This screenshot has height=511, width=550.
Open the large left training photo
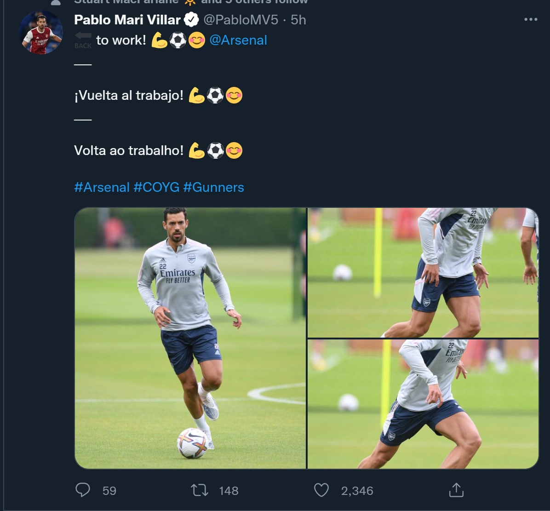coord(190,338)
